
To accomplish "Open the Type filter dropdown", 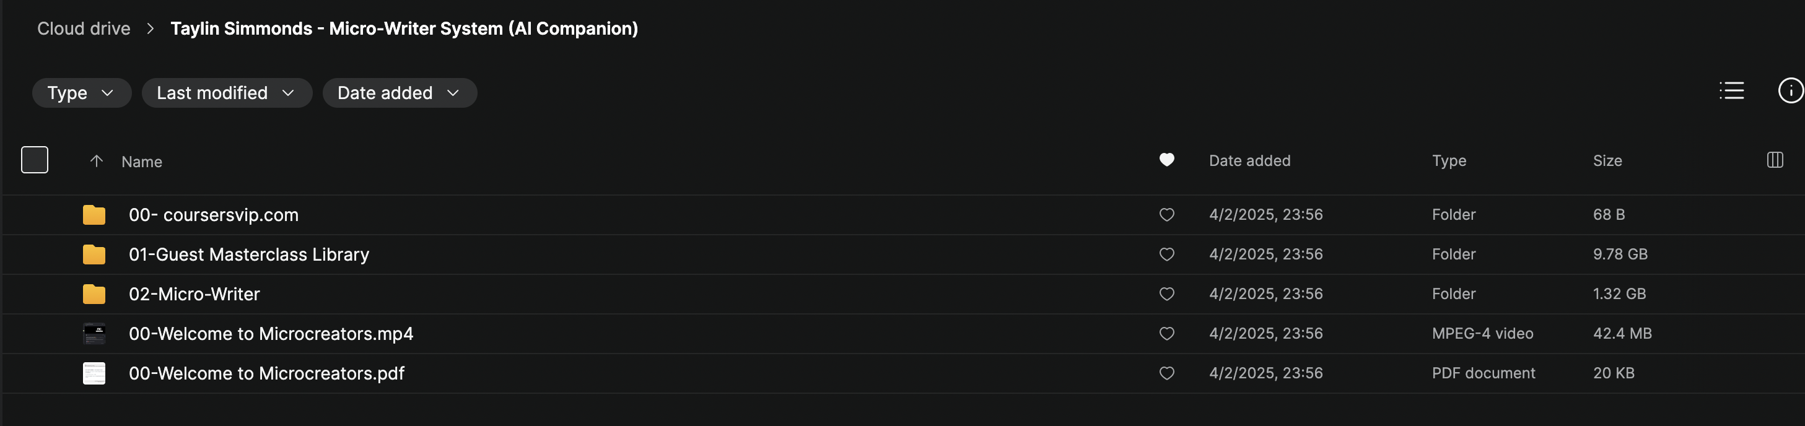I will pyautogui.click(x=81, y=93).
